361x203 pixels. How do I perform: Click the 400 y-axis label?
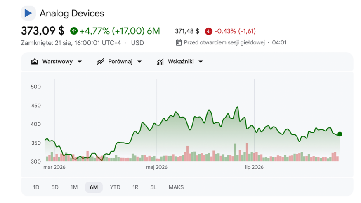pos(35,124)
